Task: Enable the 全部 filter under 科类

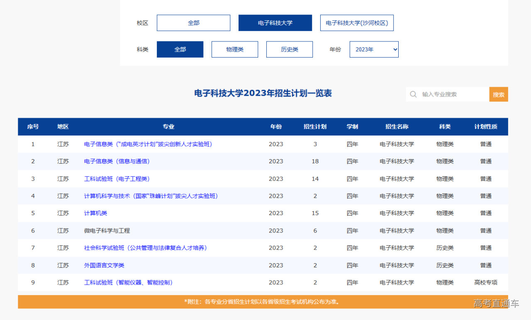Action: [180, 49]
